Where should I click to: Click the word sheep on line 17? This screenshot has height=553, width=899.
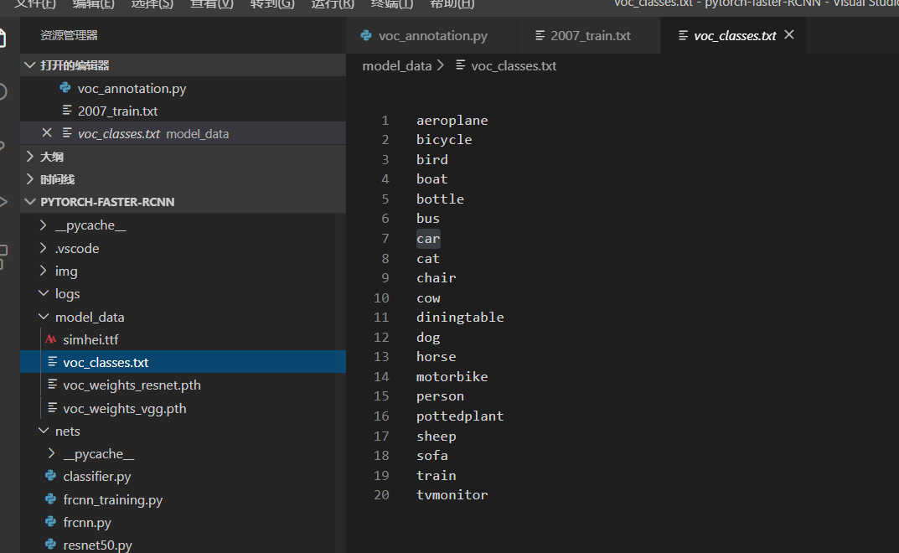coord(437,436)
